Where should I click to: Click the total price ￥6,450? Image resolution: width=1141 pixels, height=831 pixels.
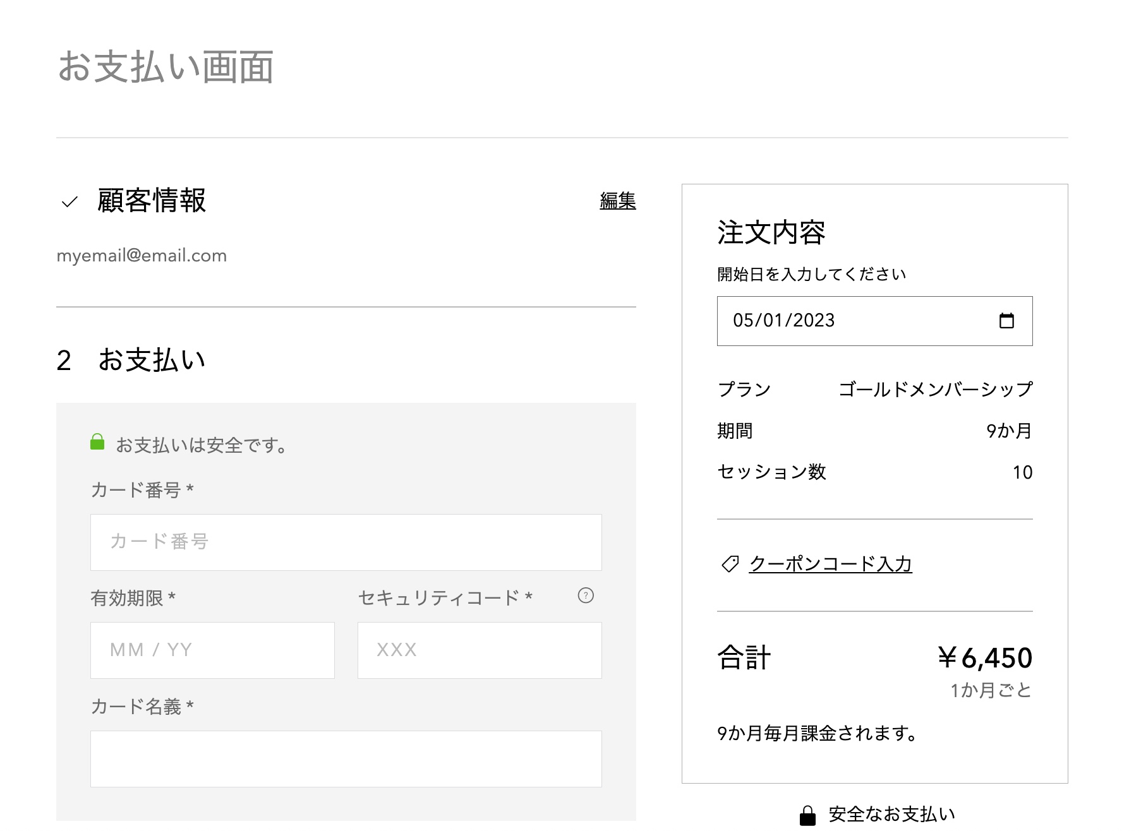point(985,658)
